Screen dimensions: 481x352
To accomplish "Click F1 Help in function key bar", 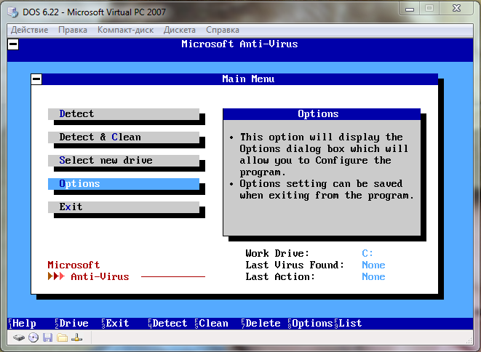I will [22, 324].
